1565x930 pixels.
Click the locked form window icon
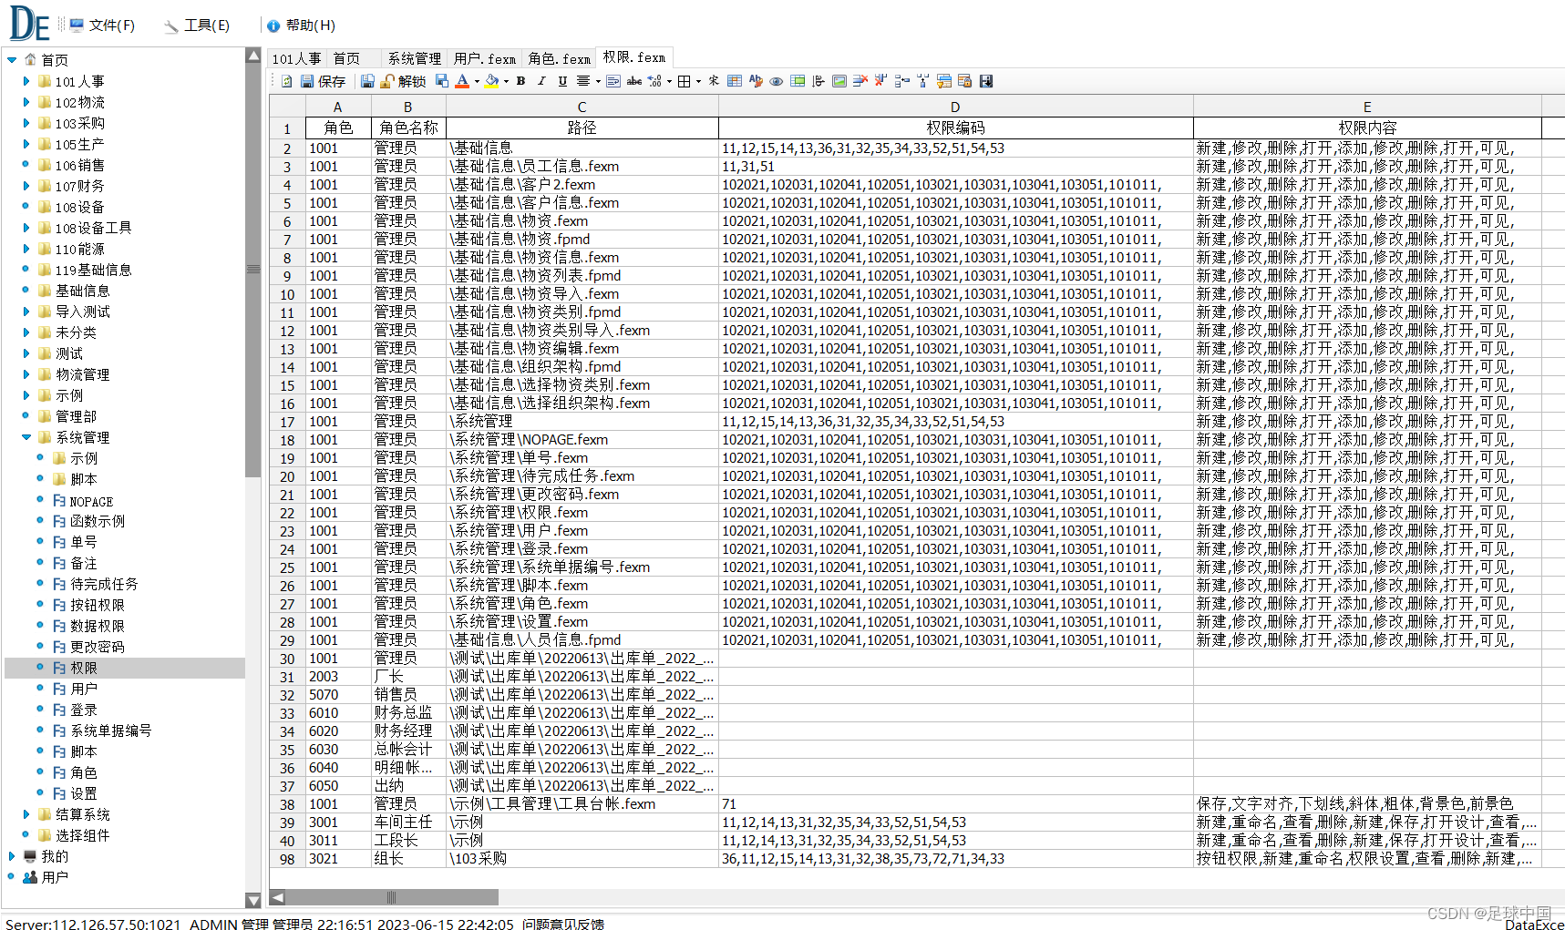pyautogui.click(x=964, y=81)
